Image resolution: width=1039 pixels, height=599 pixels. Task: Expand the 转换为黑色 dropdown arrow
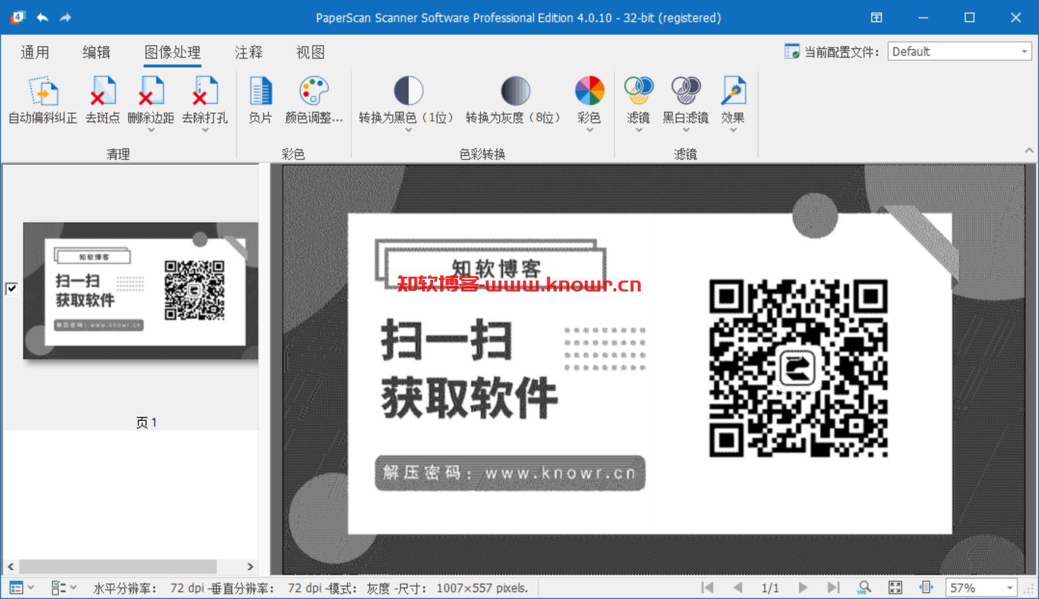pyautogui.click(x=408, y=130)
